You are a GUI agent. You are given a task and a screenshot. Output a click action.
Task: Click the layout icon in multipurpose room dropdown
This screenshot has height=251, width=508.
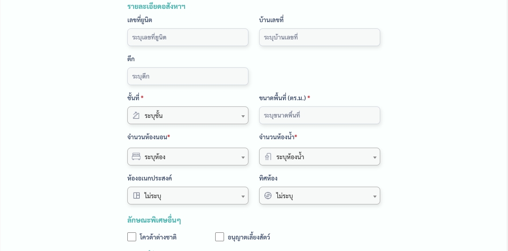[x=137, y=196]
